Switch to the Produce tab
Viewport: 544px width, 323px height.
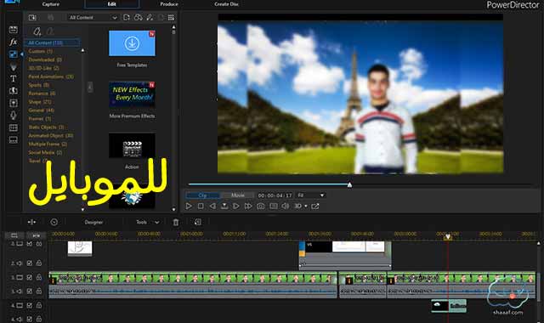(x=169, y=4)
